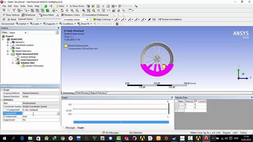Viewport: 253px width, 142px height.
Task: Click Named Selection value dsfgh
Action: pos(41,96)
